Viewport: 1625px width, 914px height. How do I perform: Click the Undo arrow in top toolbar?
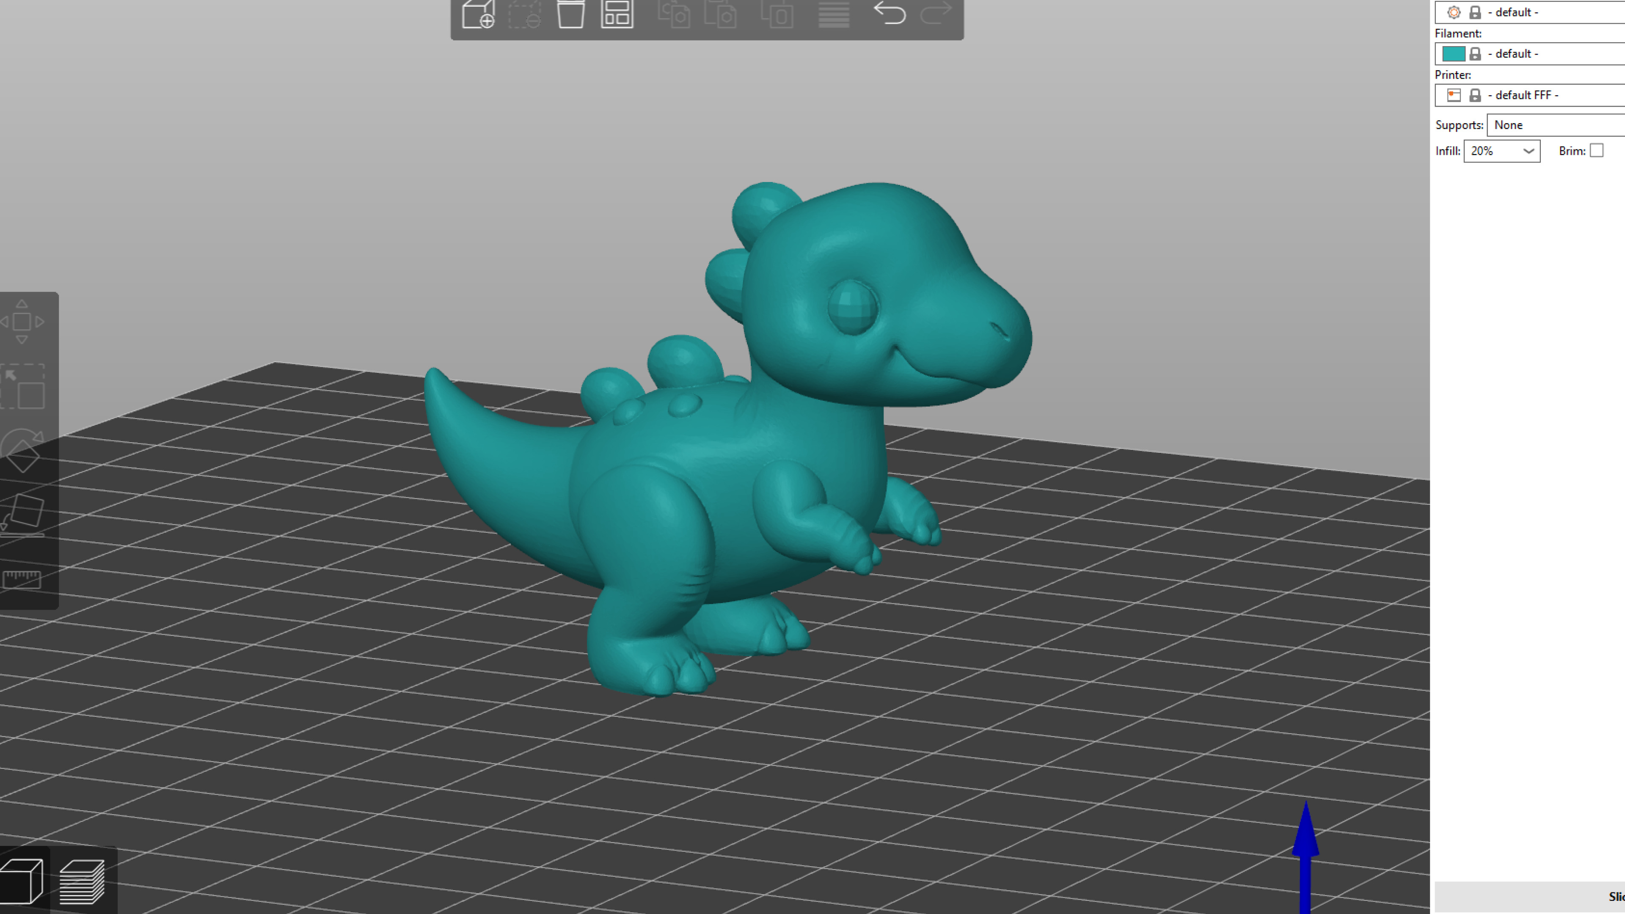pos(890,13)
